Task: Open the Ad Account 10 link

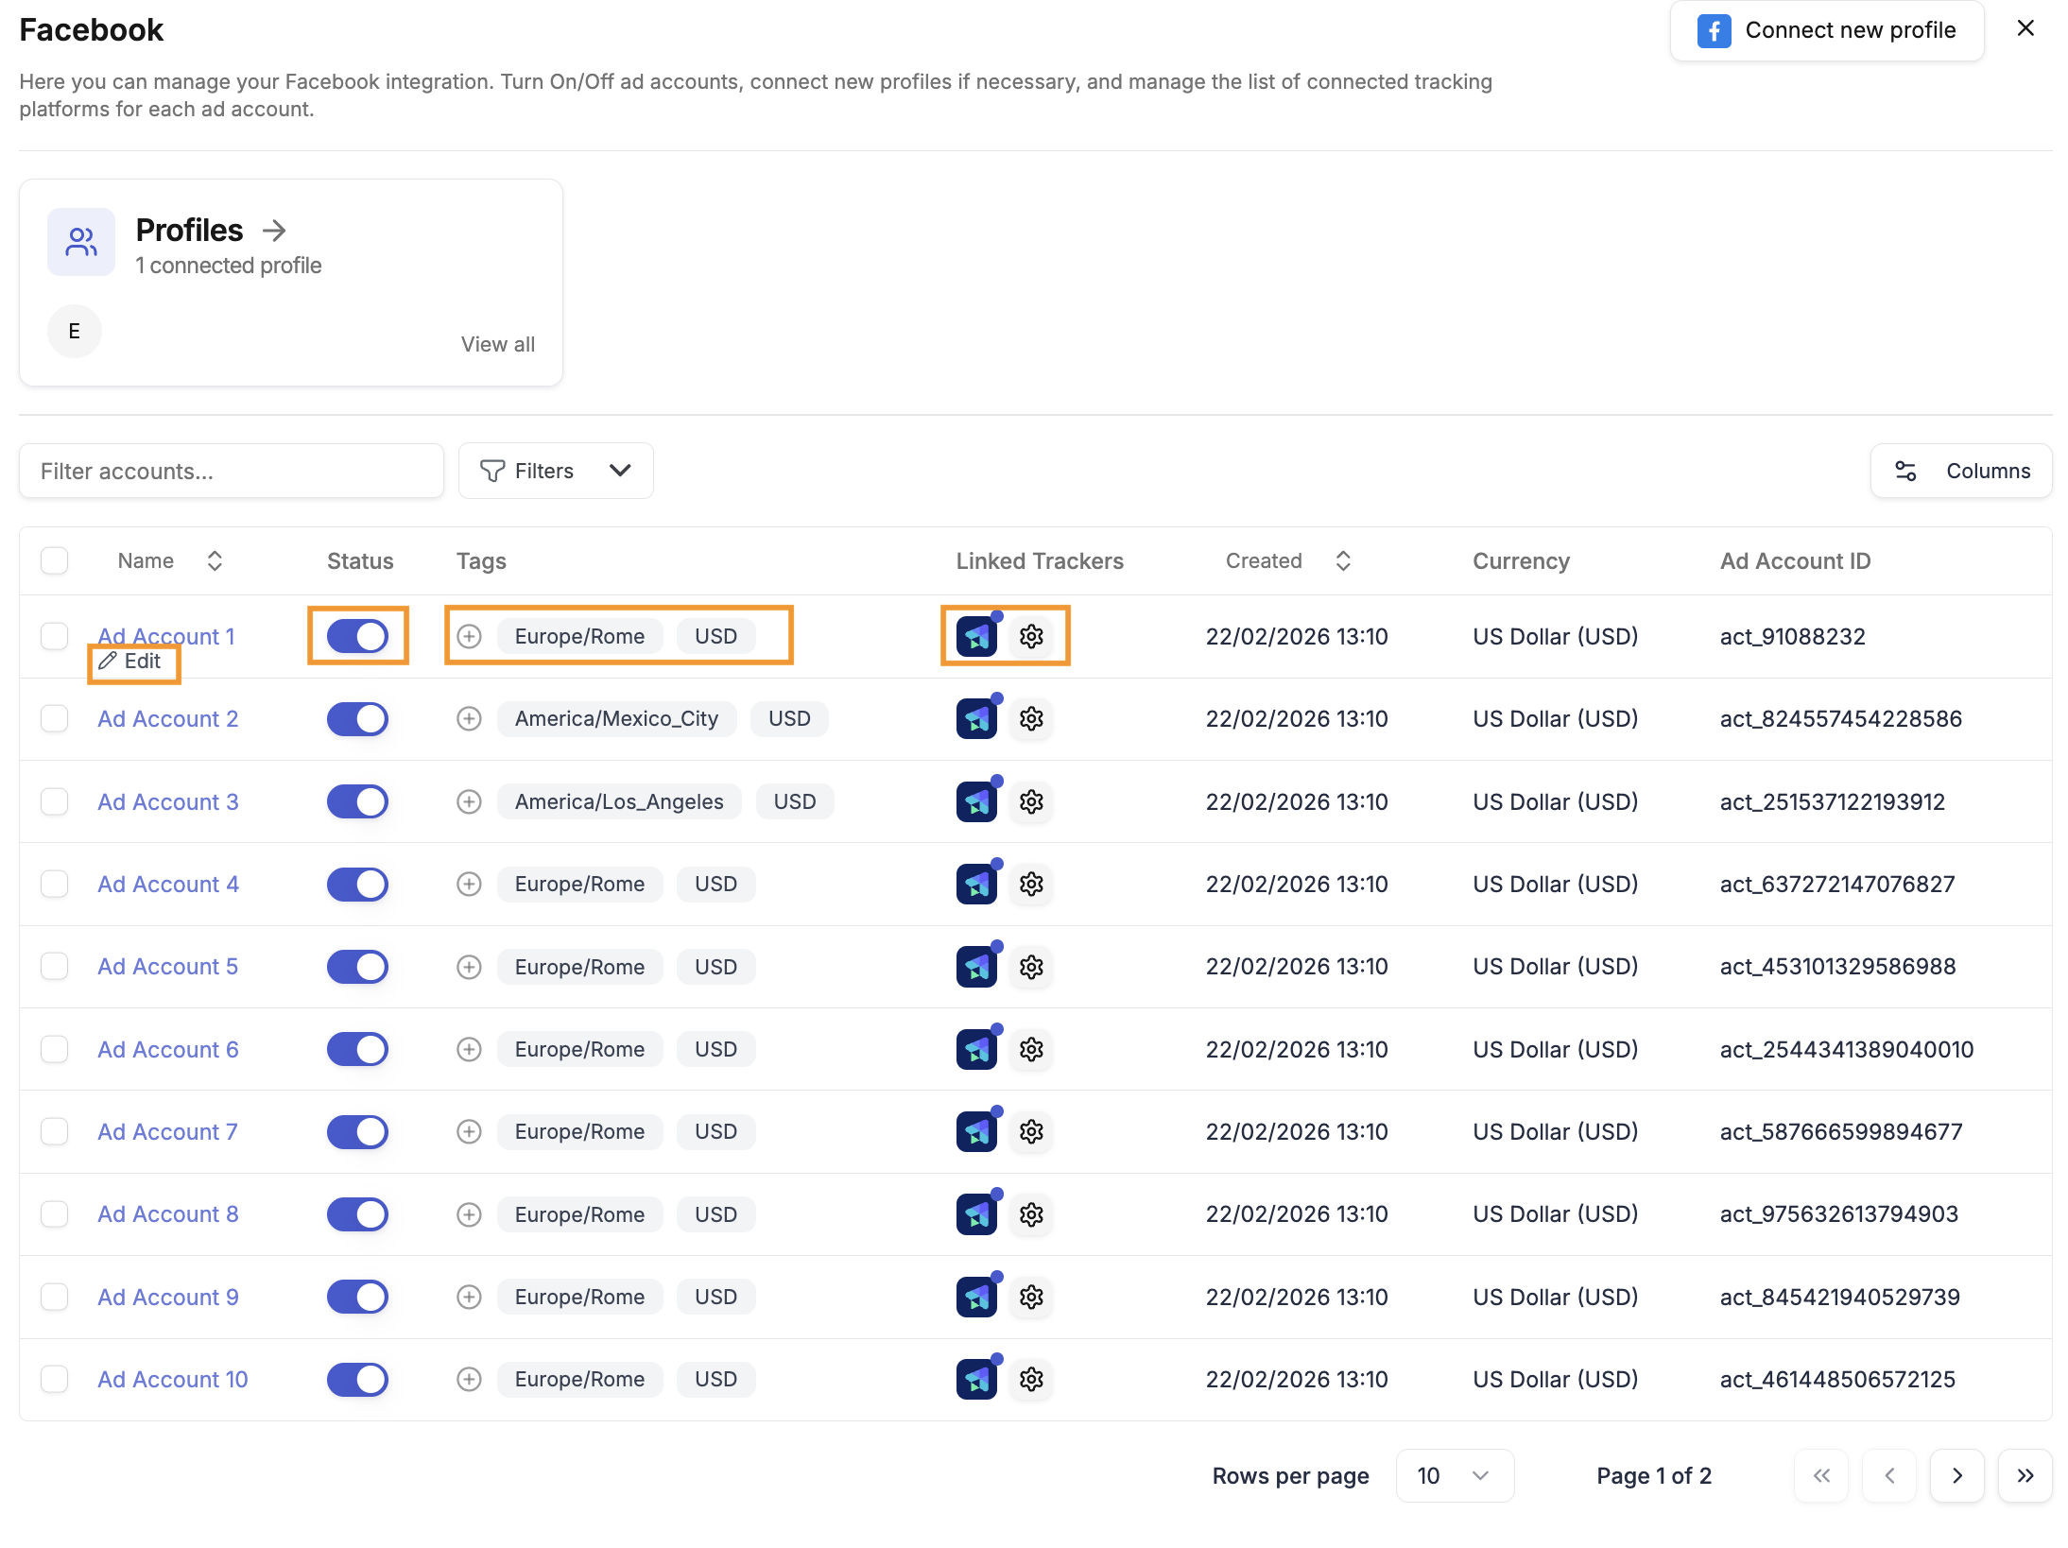Action: (x=173, y=1380)
